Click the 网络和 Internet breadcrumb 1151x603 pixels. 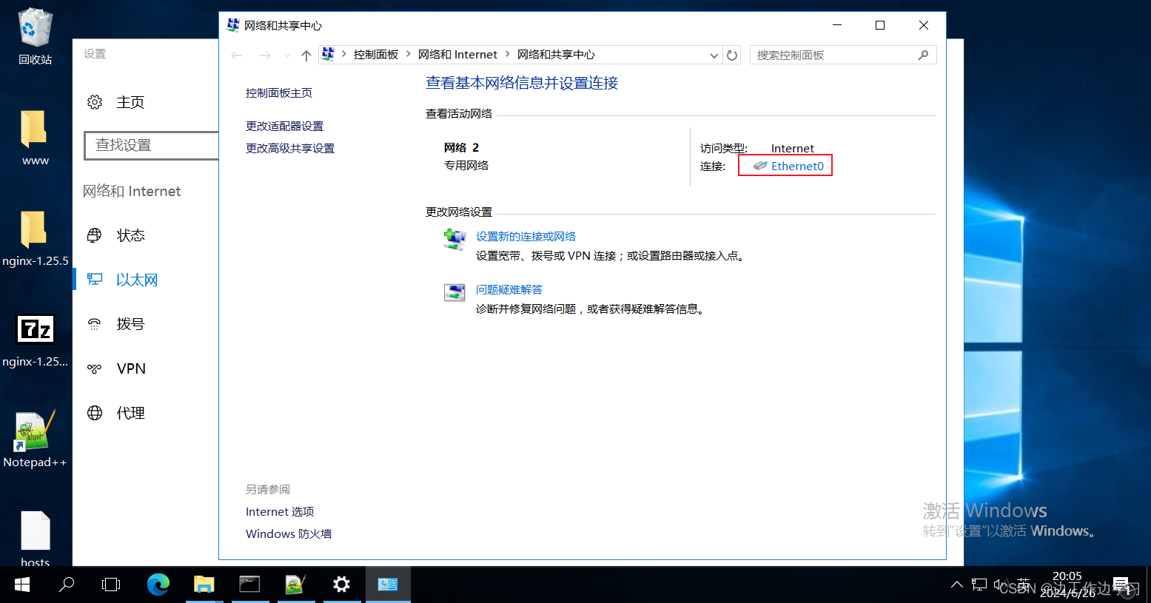[457, 55]
